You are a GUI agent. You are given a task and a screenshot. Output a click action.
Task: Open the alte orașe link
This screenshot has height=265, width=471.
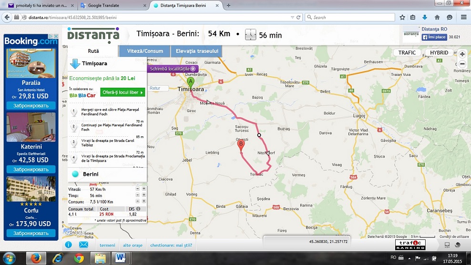tap(133, 245)
